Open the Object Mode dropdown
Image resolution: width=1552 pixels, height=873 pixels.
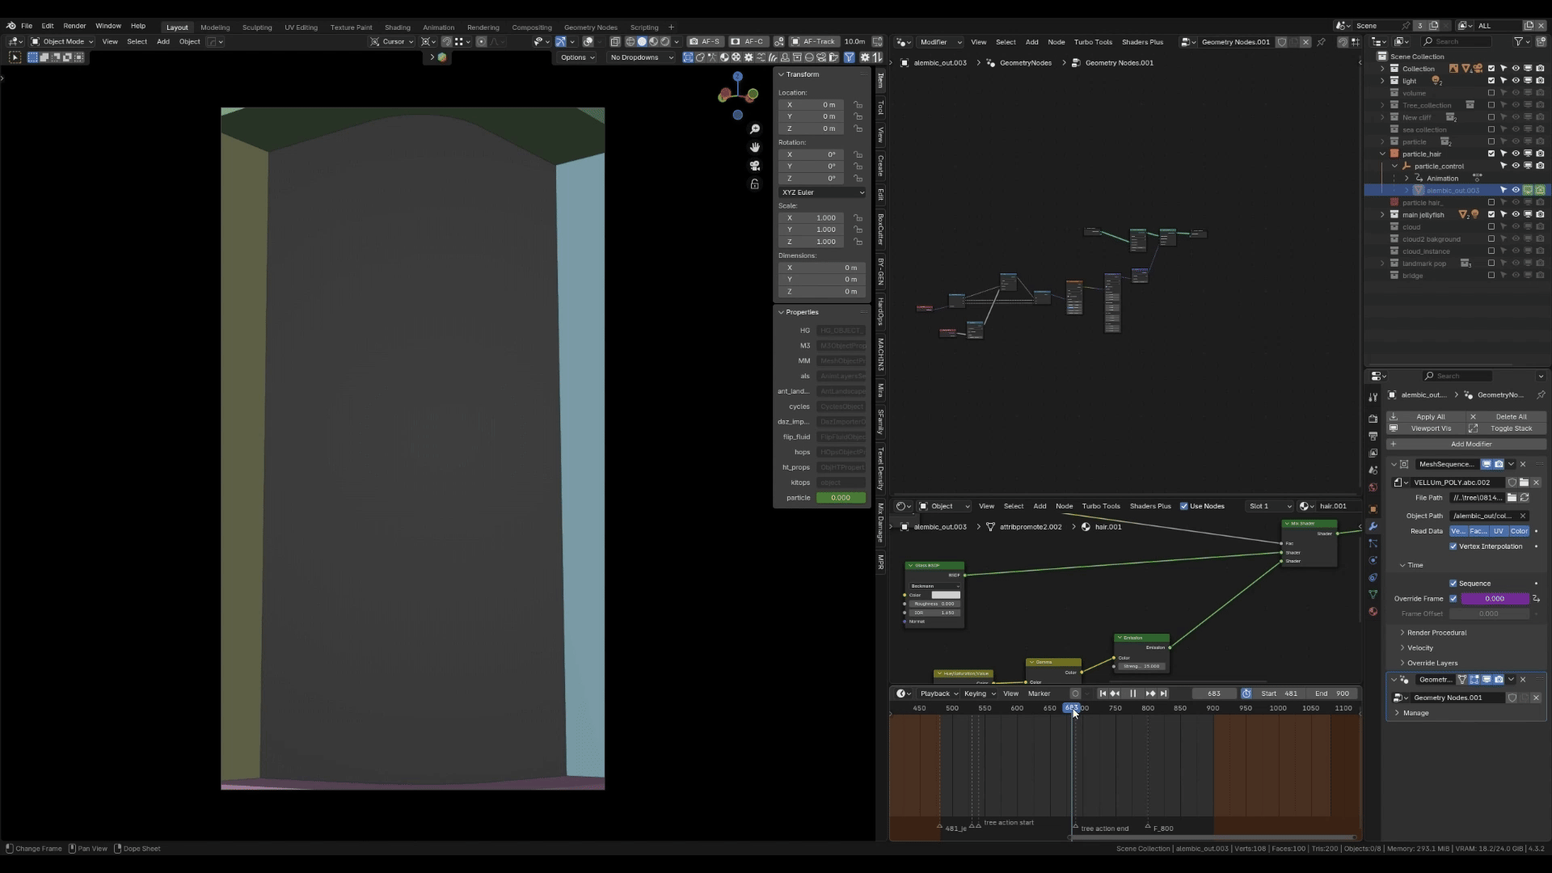pyautogui.click(x=62, y=41)
